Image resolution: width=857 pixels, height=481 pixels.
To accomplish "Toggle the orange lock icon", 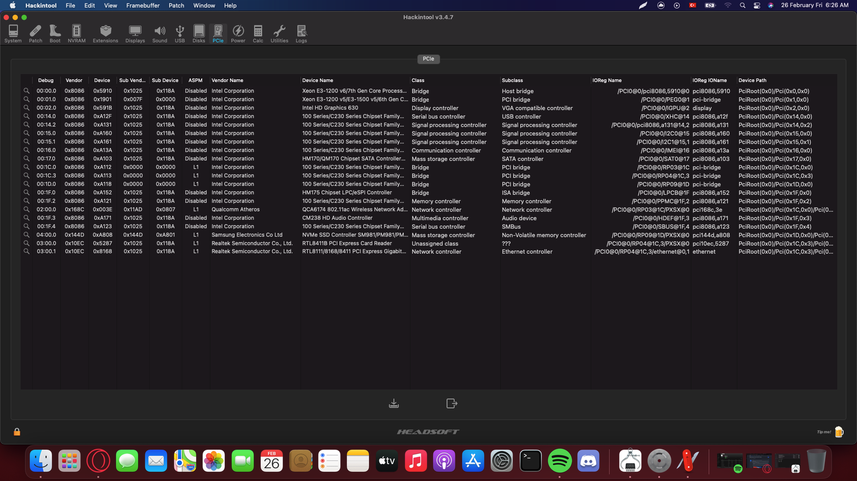I will (x=17, y=432).
